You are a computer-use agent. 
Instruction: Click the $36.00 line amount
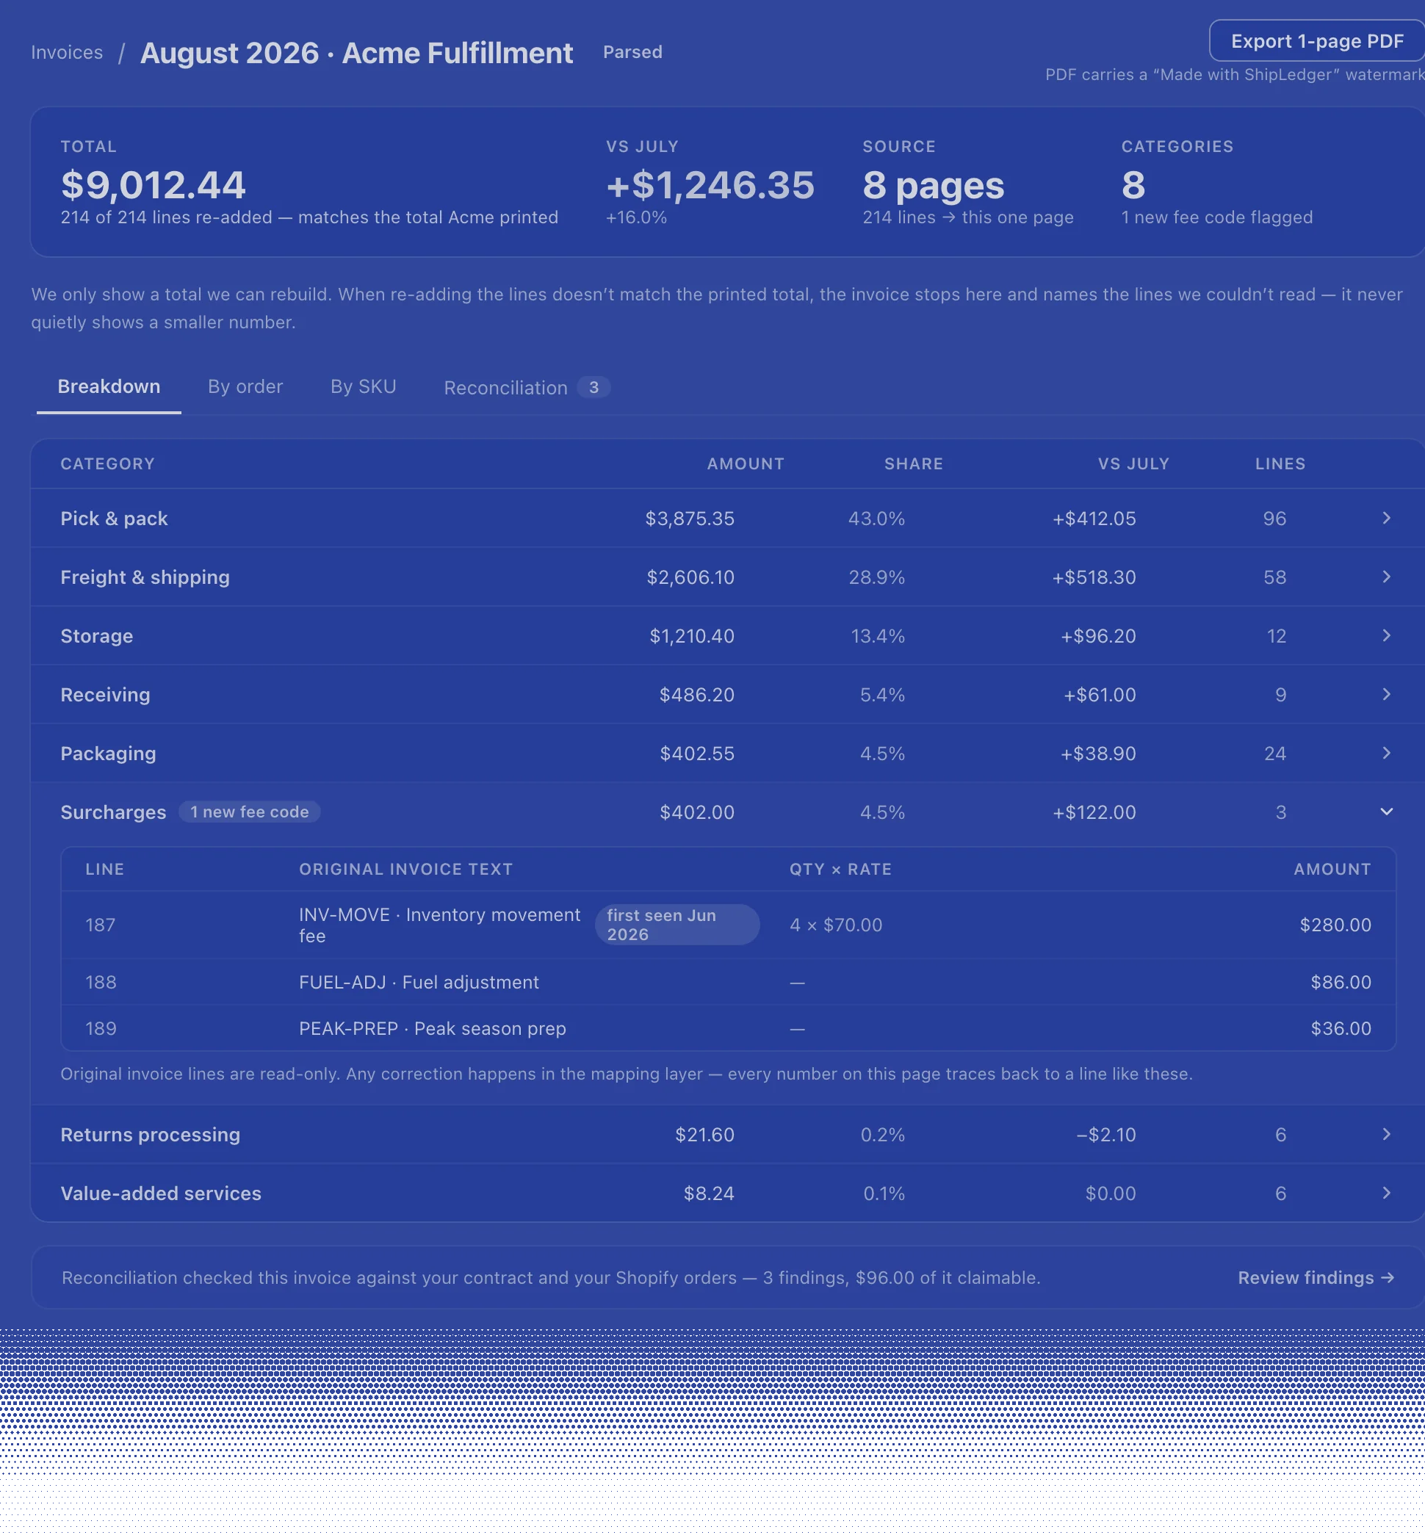click(x=1341, y=1027)
